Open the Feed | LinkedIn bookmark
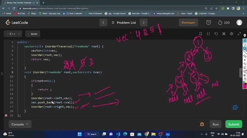This screenshot has width=247, height=138. [73, 13]
